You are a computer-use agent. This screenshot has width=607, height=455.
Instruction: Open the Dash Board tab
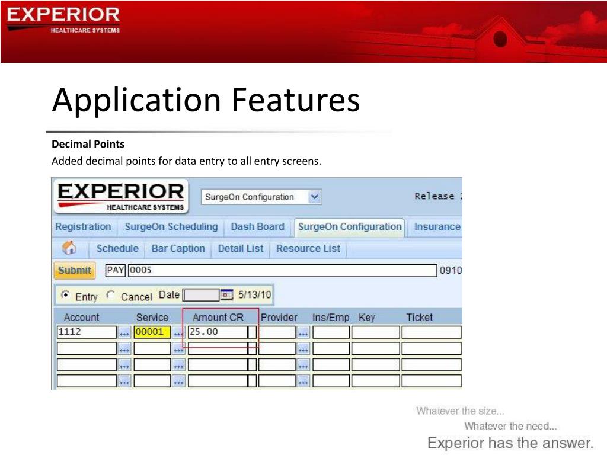(x=257, y=227)
